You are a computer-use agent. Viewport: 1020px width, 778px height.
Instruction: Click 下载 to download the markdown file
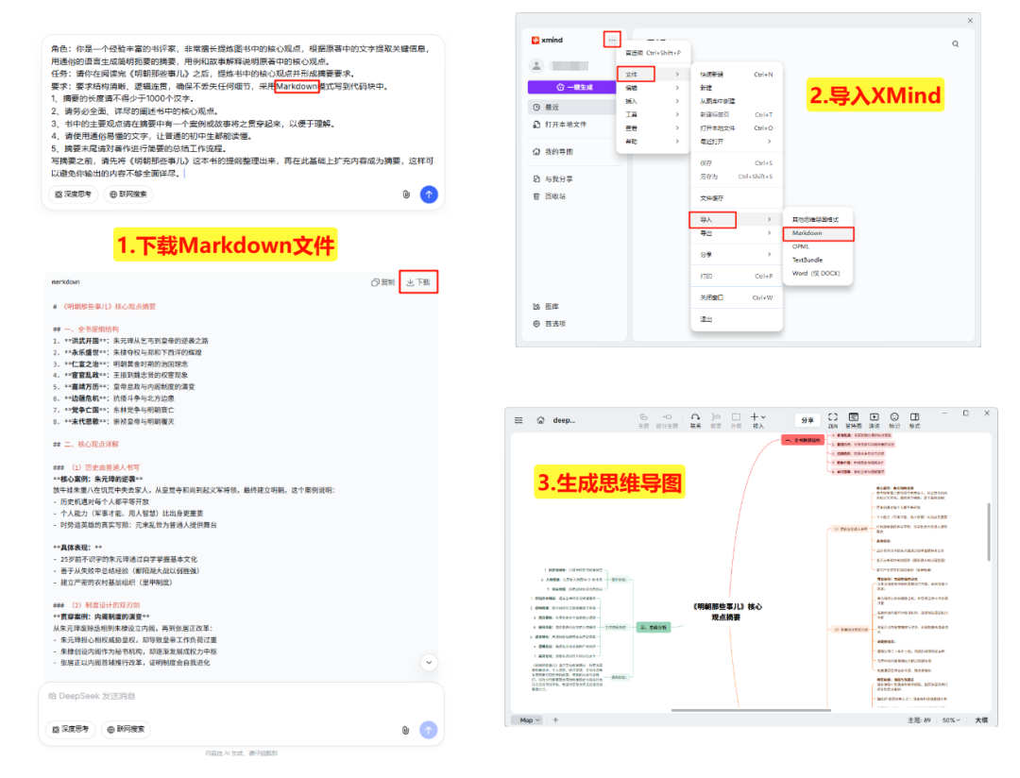[418, 282]
